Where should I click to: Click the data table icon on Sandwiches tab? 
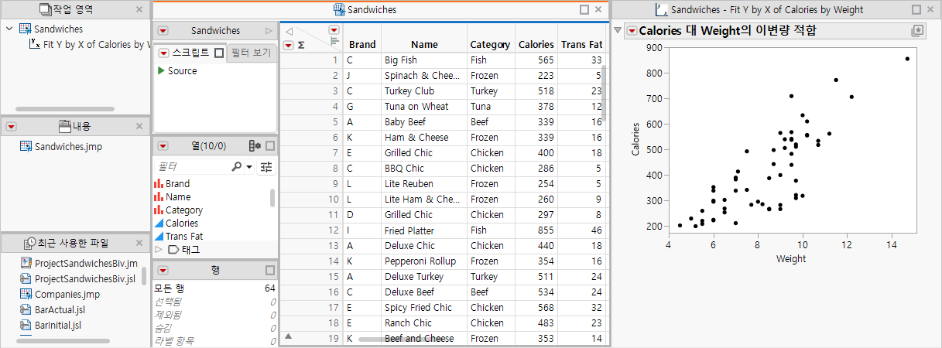tap(339, 10)
